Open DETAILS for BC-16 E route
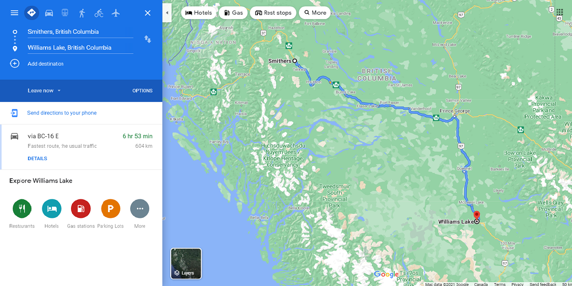 coord(37,159)
